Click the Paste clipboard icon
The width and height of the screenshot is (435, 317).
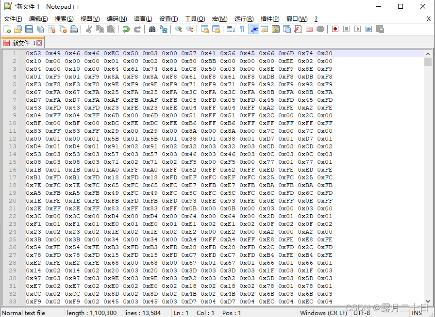click(x=111, y=29)
